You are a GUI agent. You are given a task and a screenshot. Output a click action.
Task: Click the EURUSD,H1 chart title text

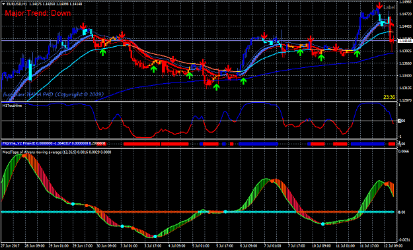point(17,4)
